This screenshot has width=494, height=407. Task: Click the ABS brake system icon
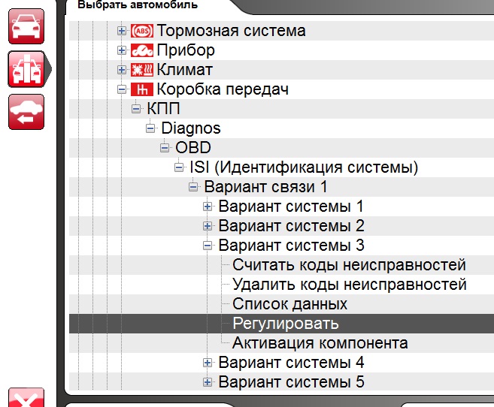pyautogui.click(x=142, y=31)
